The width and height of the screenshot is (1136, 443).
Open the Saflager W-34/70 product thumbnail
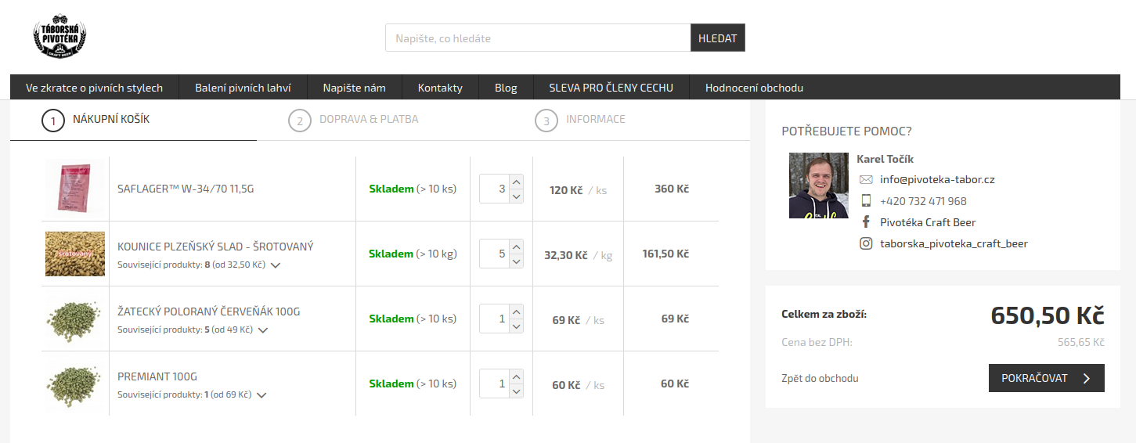(x=74, y=189)
